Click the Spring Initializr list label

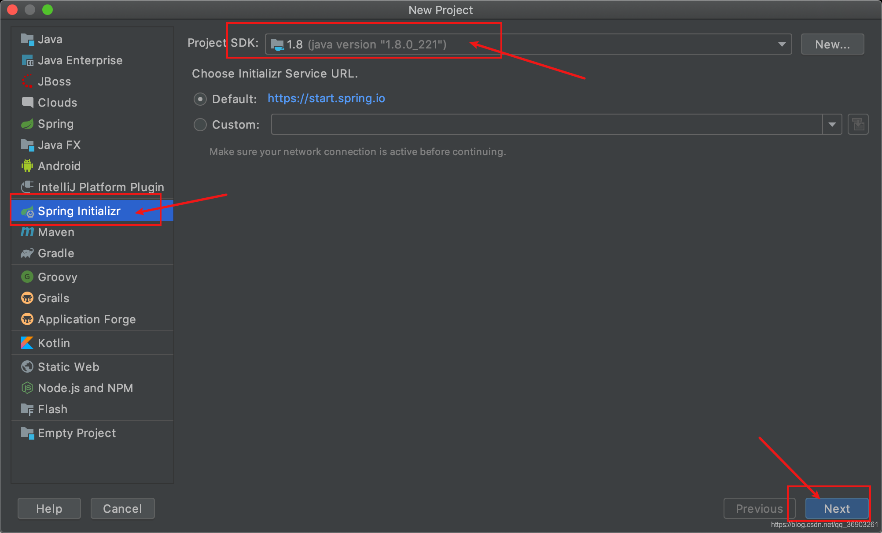(x=79, y=211)
